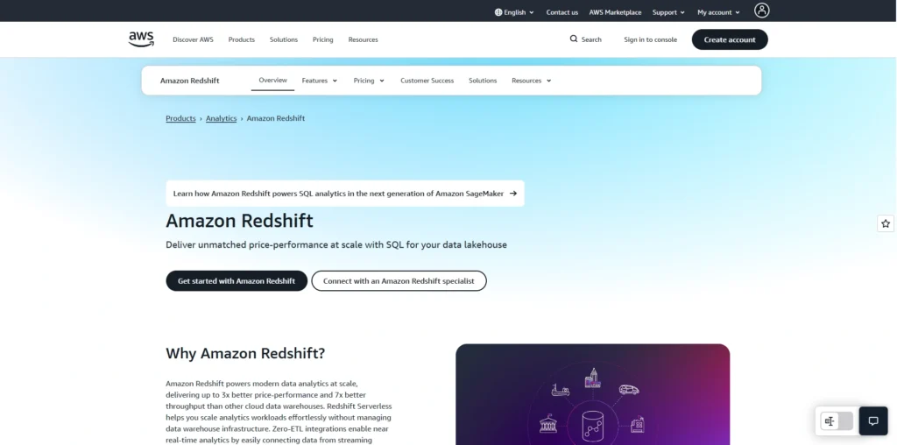This screenshot has height=445, width=897.
Task: Open the chat bubble icon
Action: click(x=873, y=421)
